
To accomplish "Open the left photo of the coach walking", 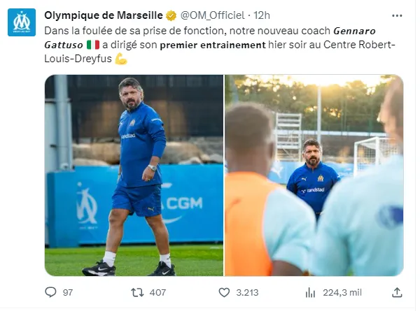I will coord(134,175).
